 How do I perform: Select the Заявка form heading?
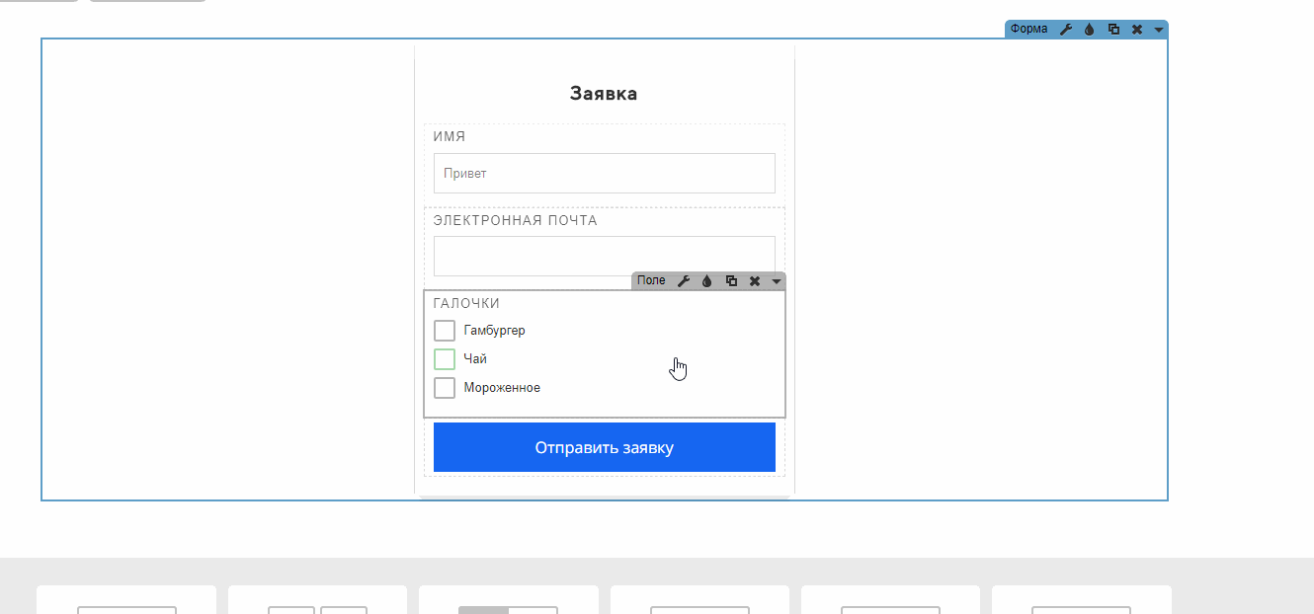604,94
